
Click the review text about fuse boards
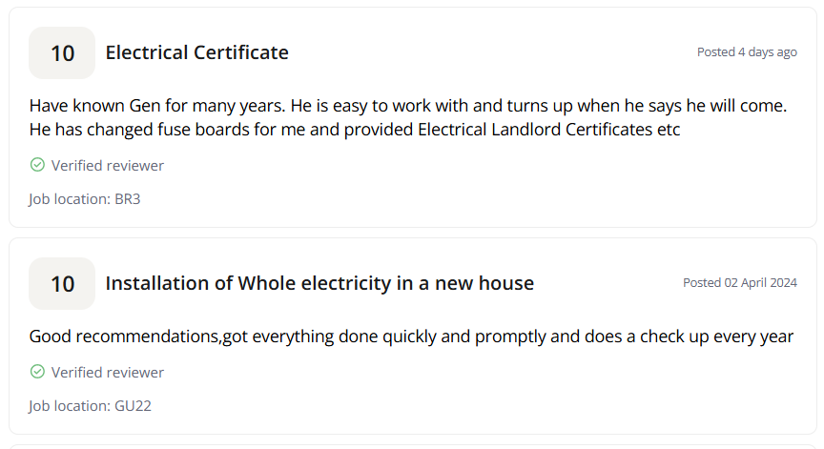click(355, 130)
